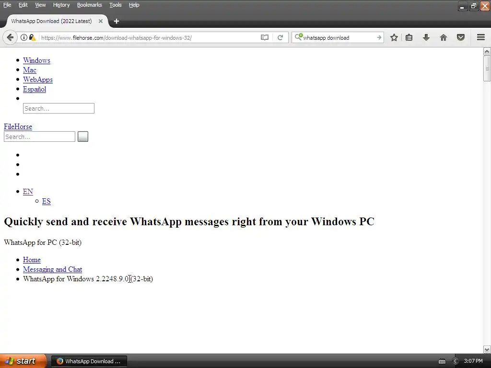Click the insecure connection padlock warning icon

click(x=32, y=37)
